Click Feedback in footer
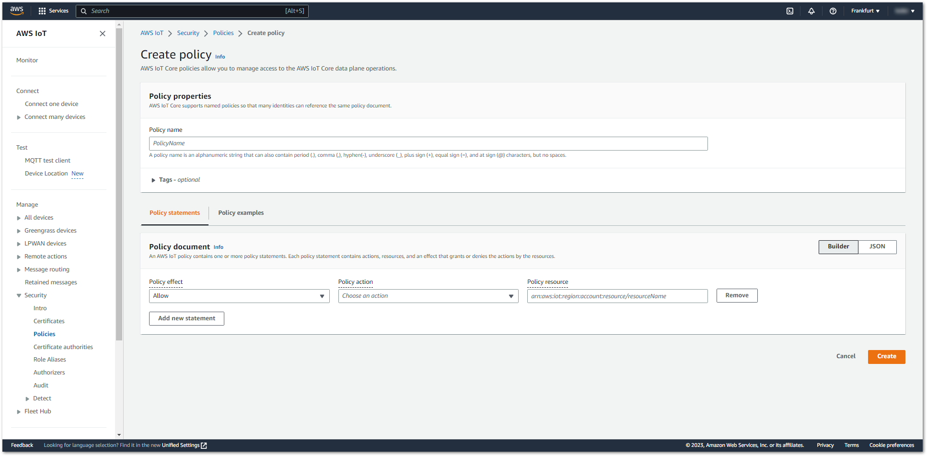 pyautogui.click(x=22, y=445)
